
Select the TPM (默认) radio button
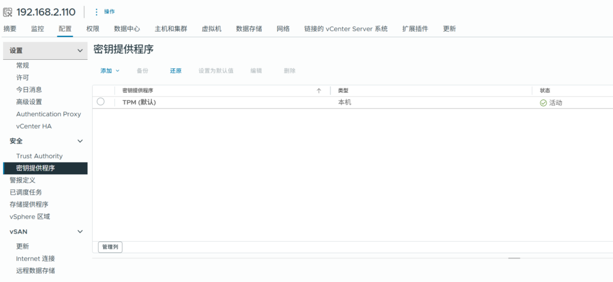tap(101, 102)
